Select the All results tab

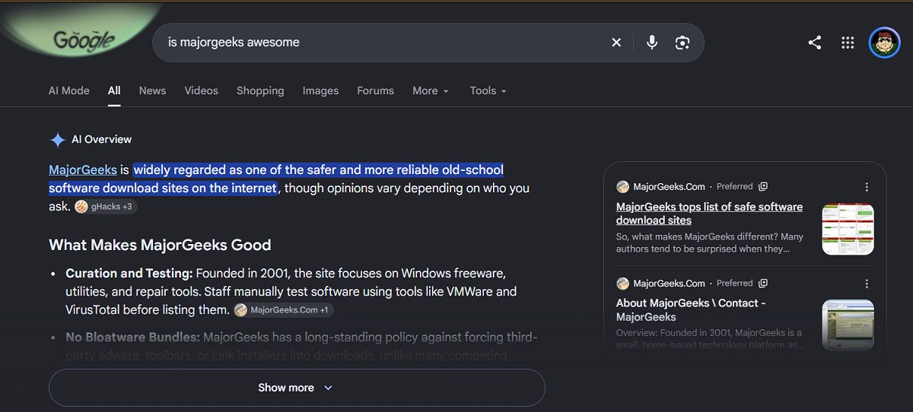tap(114, 90)
